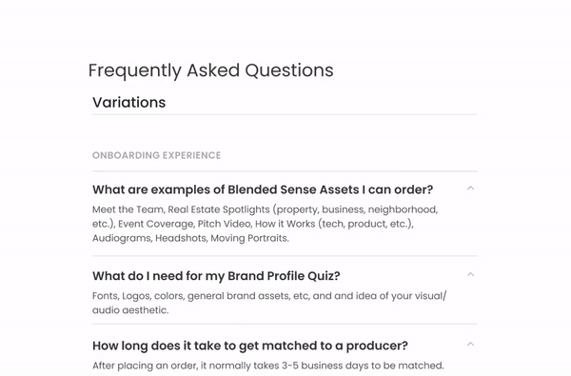Click 'Pitch Video' in the assets answer

tap(224, 224)
